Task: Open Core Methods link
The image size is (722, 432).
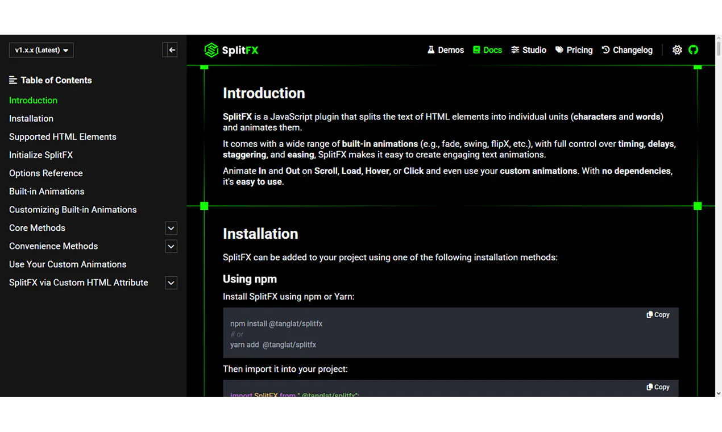Action: [x=37, y=228]
